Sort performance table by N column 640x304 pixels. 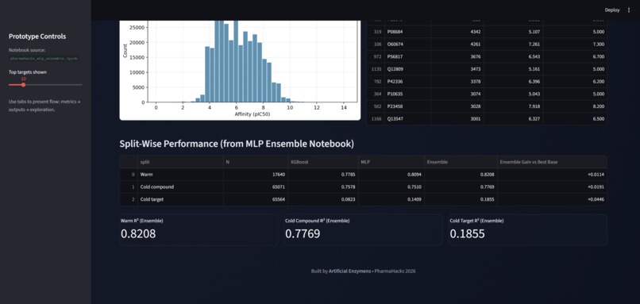pyautogui.click(x=256, y=162)
